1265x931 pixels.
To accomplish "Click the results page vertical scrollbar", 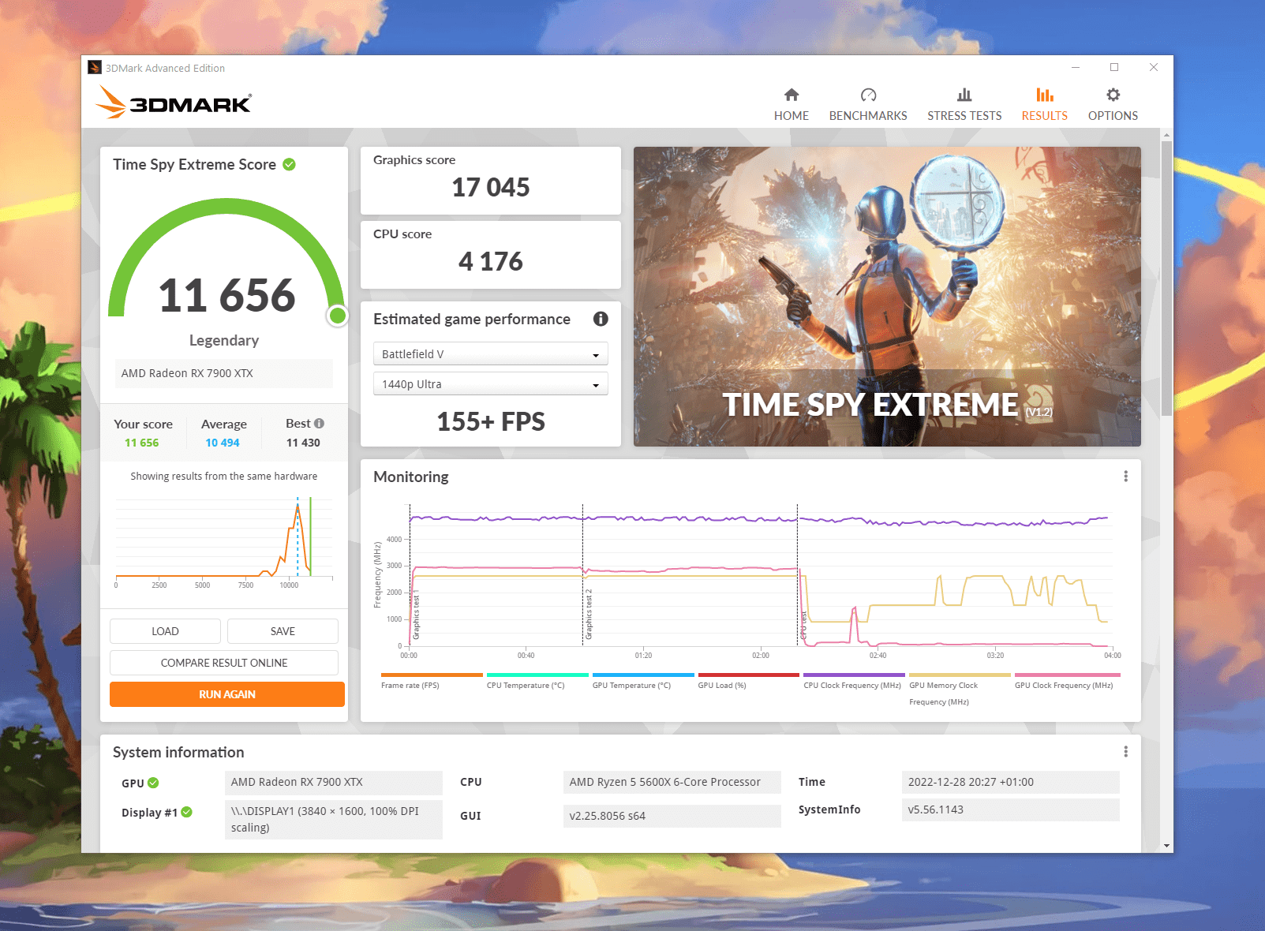I will tap(1166, 279).
